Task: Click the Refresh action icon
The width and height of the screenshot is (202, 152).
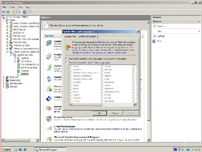Action: click(x=154, y=36)
